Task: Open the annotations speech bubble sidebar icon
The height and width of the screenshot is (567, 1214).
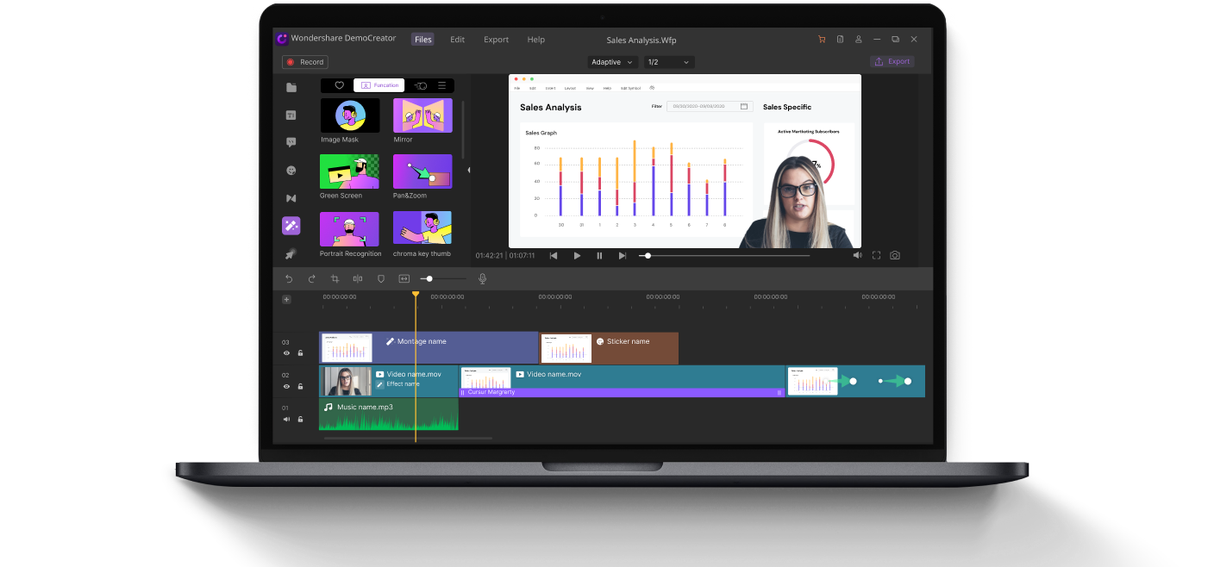Action: [x=291, y=142]
